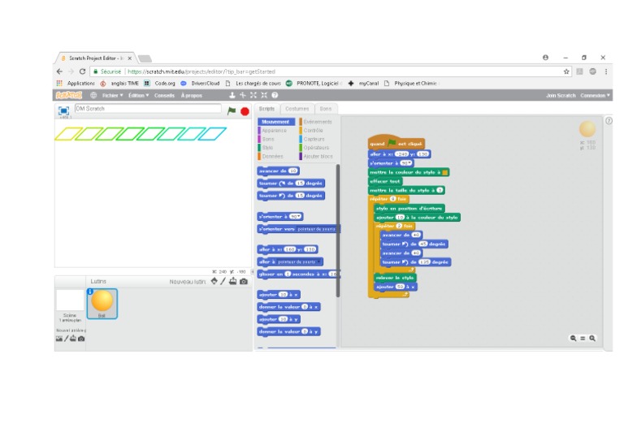Choose new sprite from library icon
This screenshot has width=624, height=441.
point(214,281)
